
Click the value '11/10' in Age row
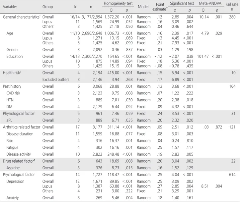(75, 33)
